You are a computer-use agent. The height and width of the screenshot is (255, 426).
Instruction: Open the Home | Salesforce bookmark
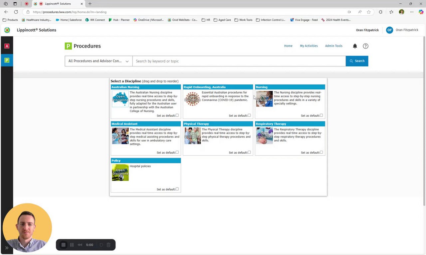pyautogui.click(x=69, y=20)
